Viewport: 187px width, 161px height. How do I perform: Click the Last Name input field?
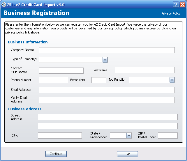145,70
